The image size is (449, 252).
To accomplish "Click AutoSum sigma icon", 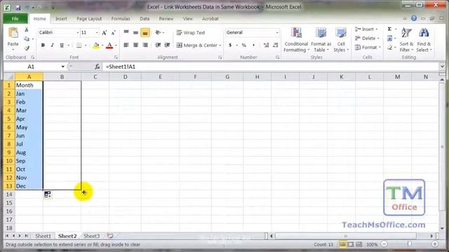I will pyautogui.click(x=389, y=29).
